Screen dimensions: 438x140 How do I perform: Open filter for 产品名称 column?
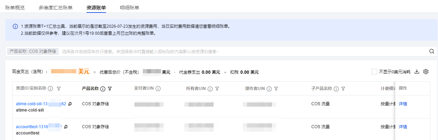[x=110, y=89]
